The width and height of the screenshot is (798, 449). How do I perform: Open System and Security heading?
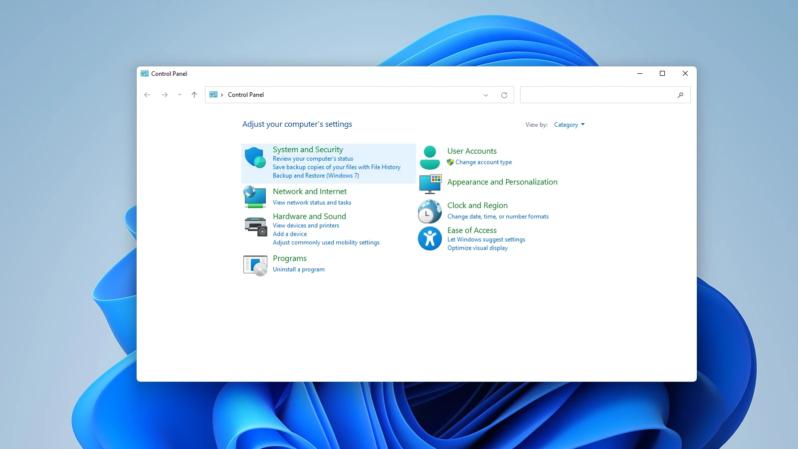point(308,150)
